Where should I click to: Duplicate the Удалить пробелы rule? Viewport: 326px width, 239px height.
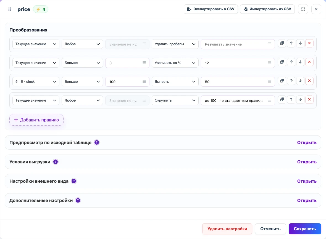click(x=282, y=43)
